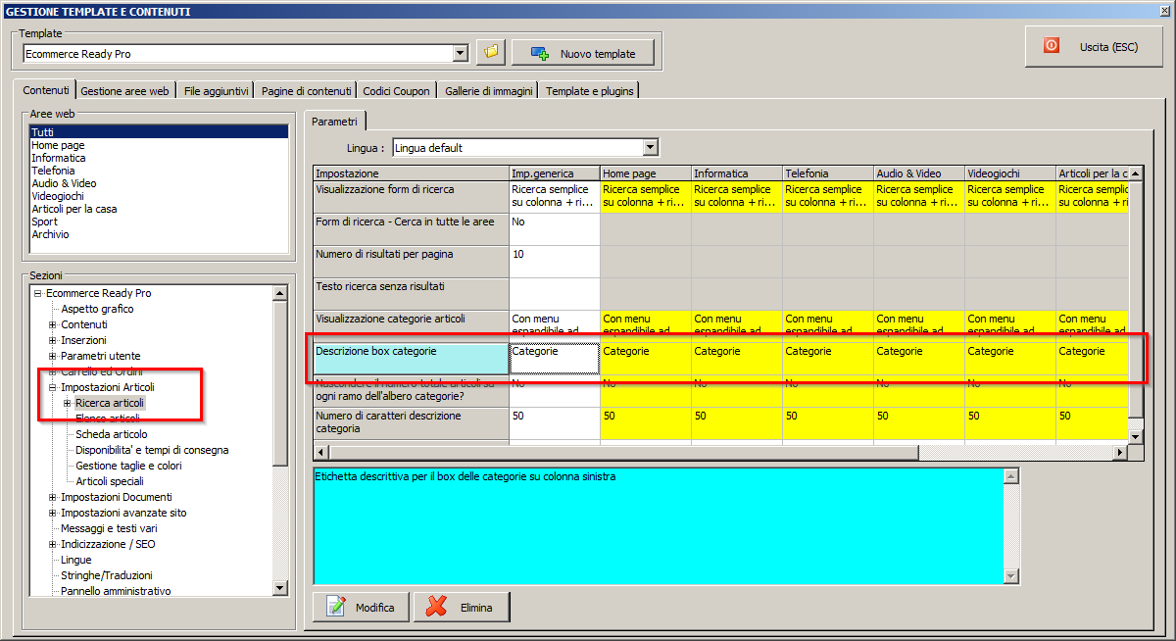Click Categorie cell under Telefonia column
1176x641 pixels.
[828, 359]
